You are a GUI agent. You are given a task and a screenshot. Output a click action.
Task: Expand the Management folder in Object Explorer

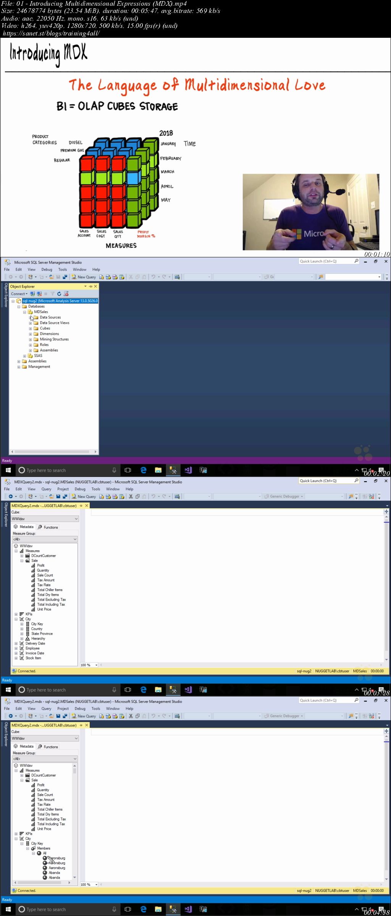[19, 367]
